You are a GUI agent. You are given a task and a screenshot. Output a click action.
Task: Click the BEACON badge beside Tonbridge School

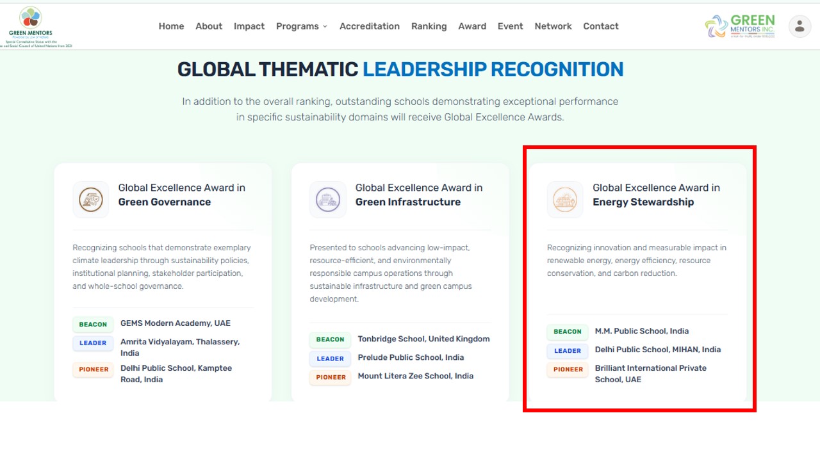331,339
